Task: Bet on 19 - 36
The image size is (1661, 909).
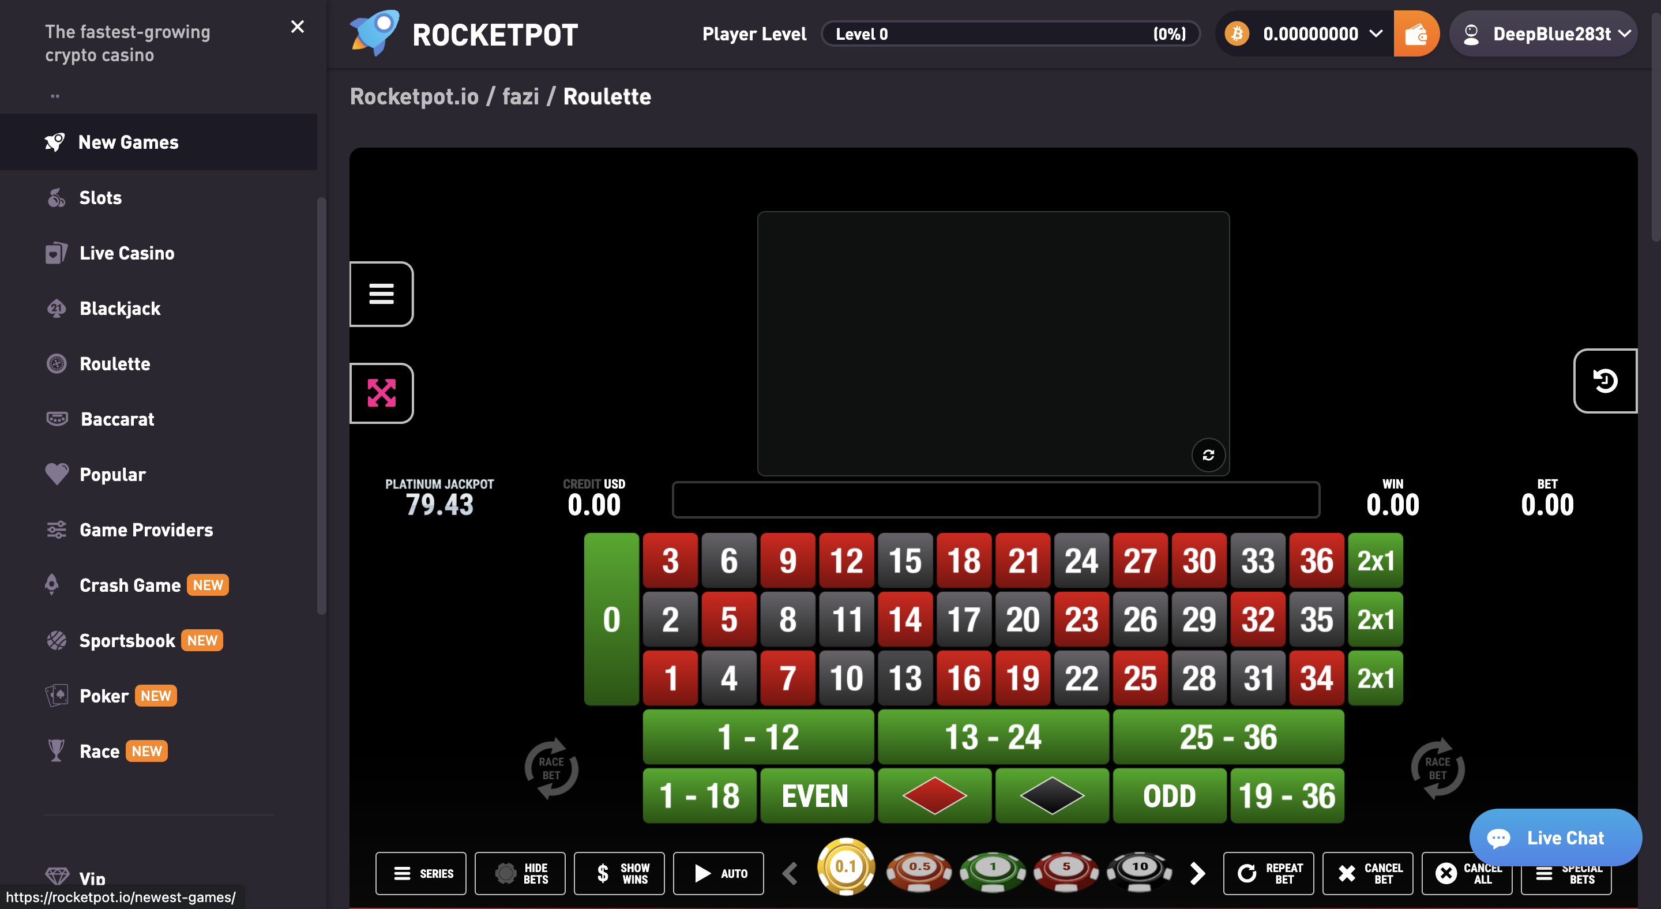Action: click(x=1287, y=795)
